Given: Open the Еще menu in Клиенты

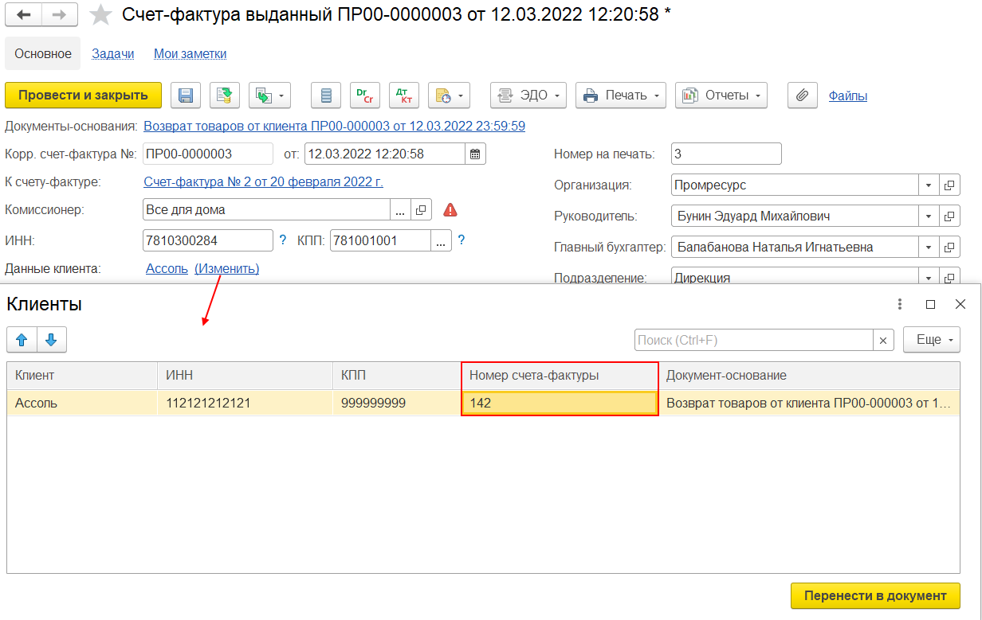Looking at the screenshot, I should [932, 340].
